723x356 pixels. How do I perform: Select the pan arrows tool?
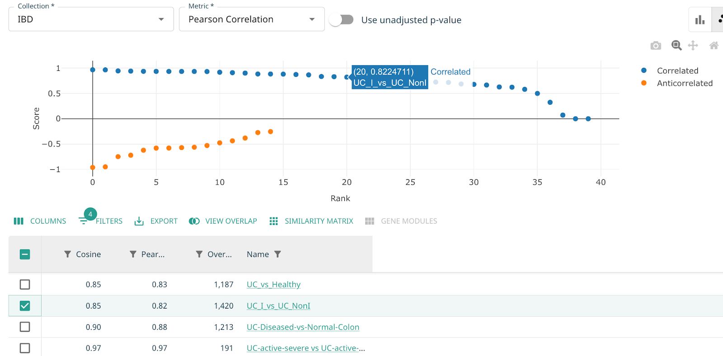(x=693, y=45)
